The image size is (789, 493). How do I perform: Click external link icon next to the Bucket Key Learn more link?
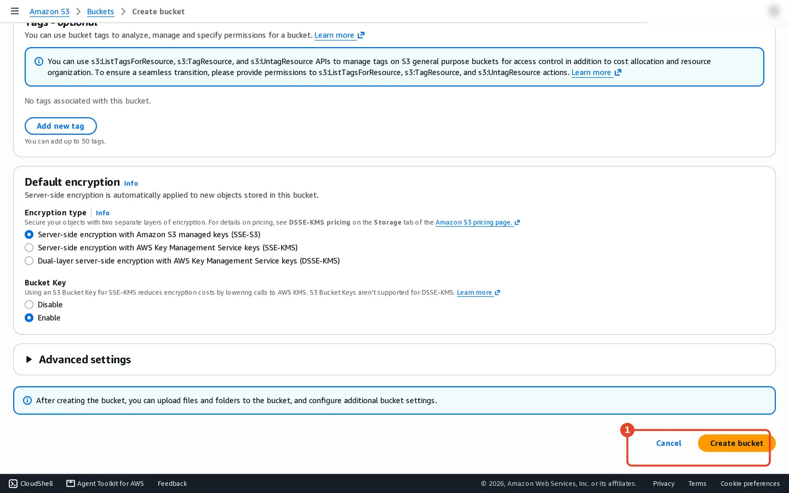(498, 293)
